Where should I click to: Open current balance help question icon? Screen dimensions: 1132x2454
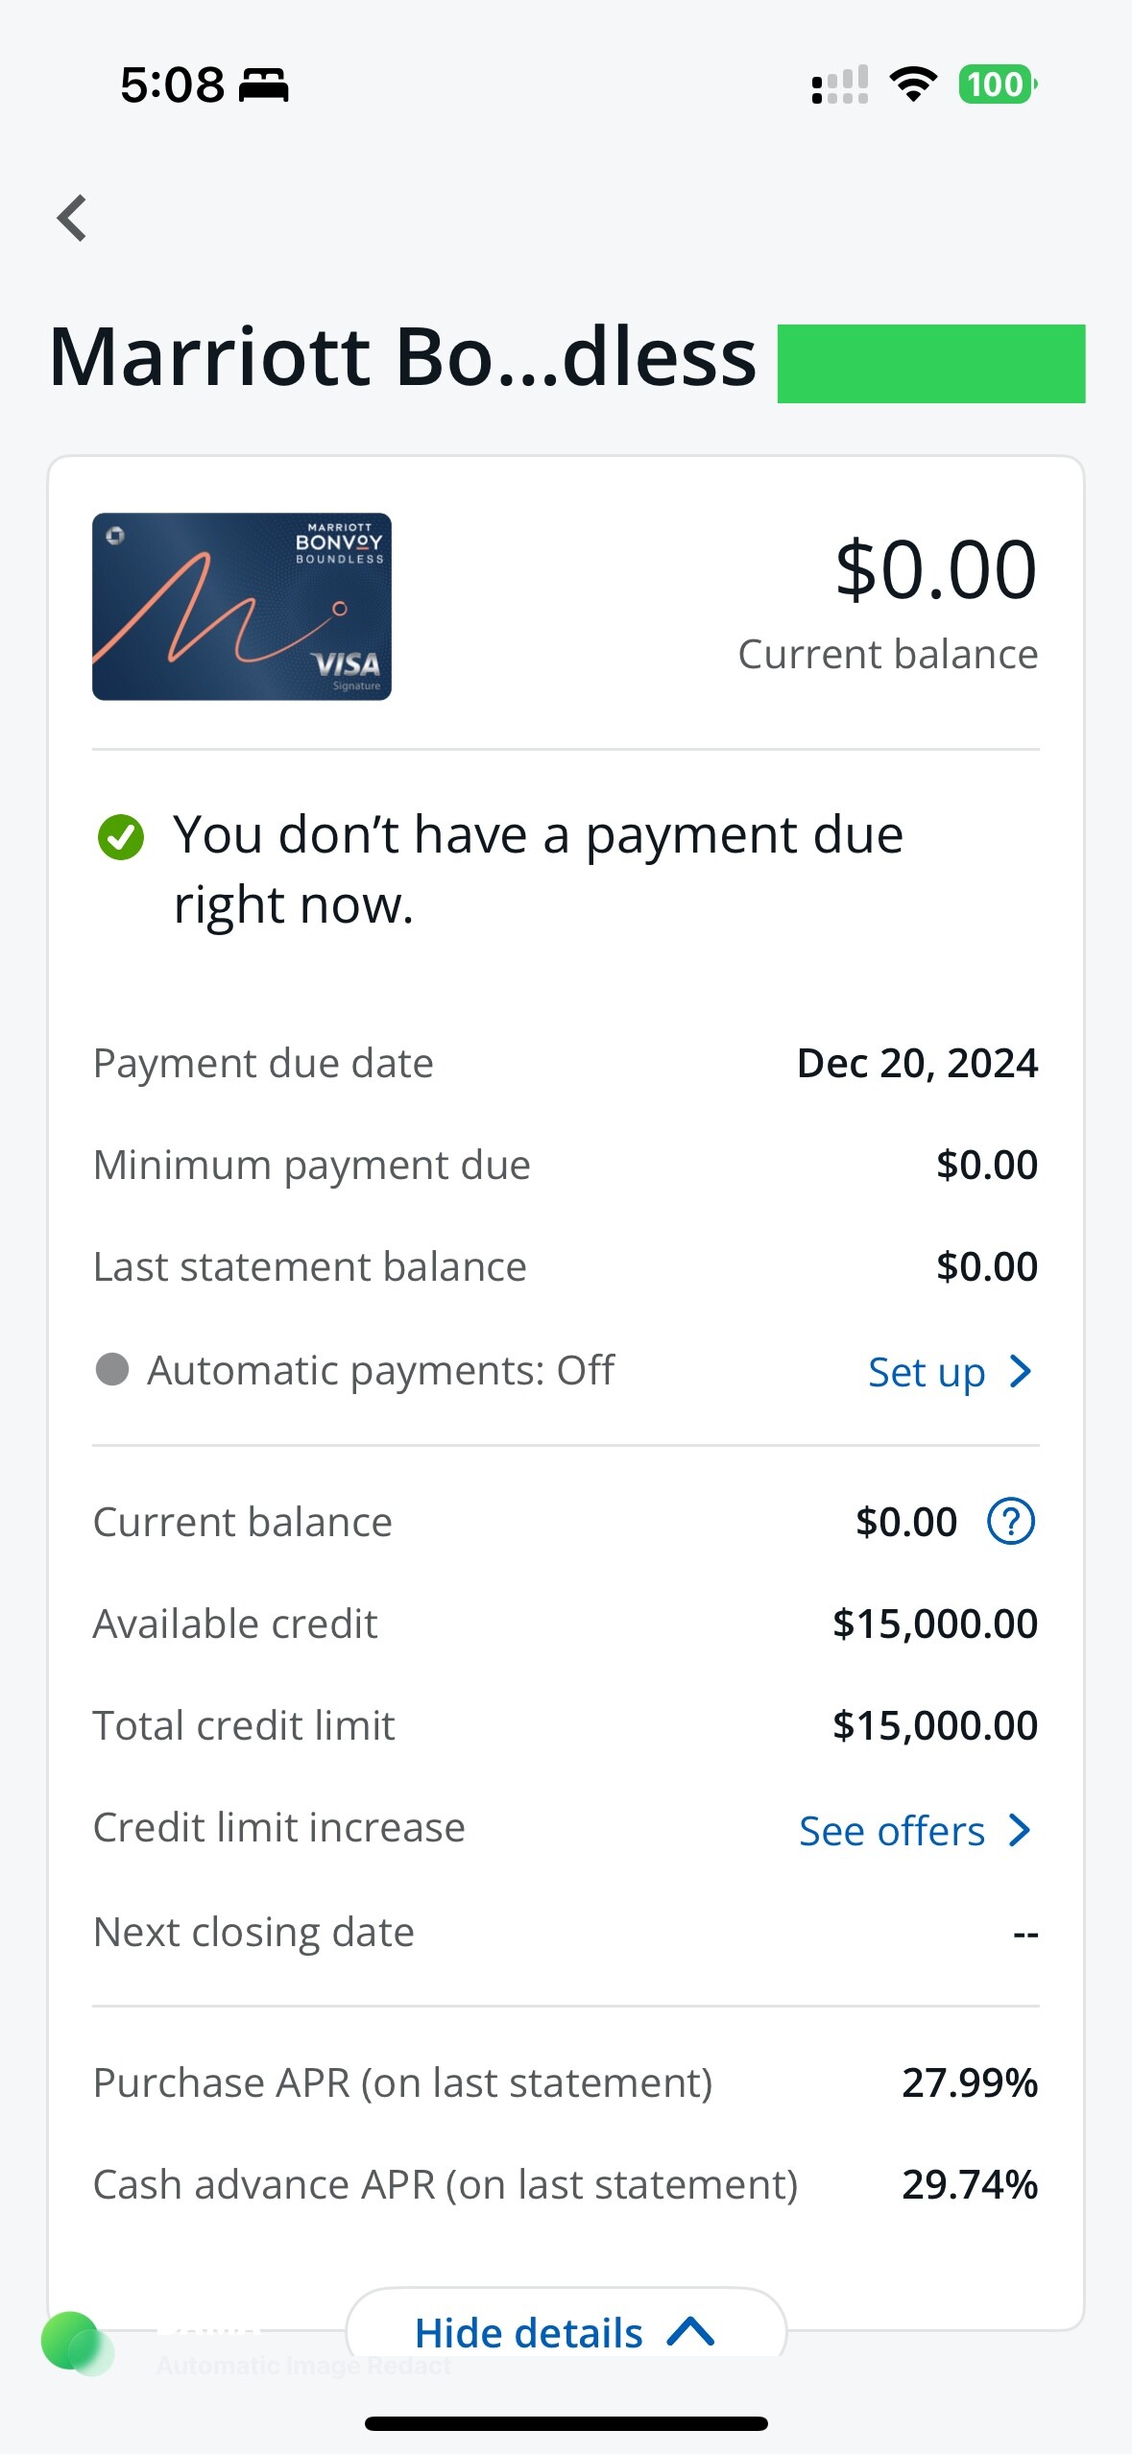pyautogui.click(x=1011, y=1522)
